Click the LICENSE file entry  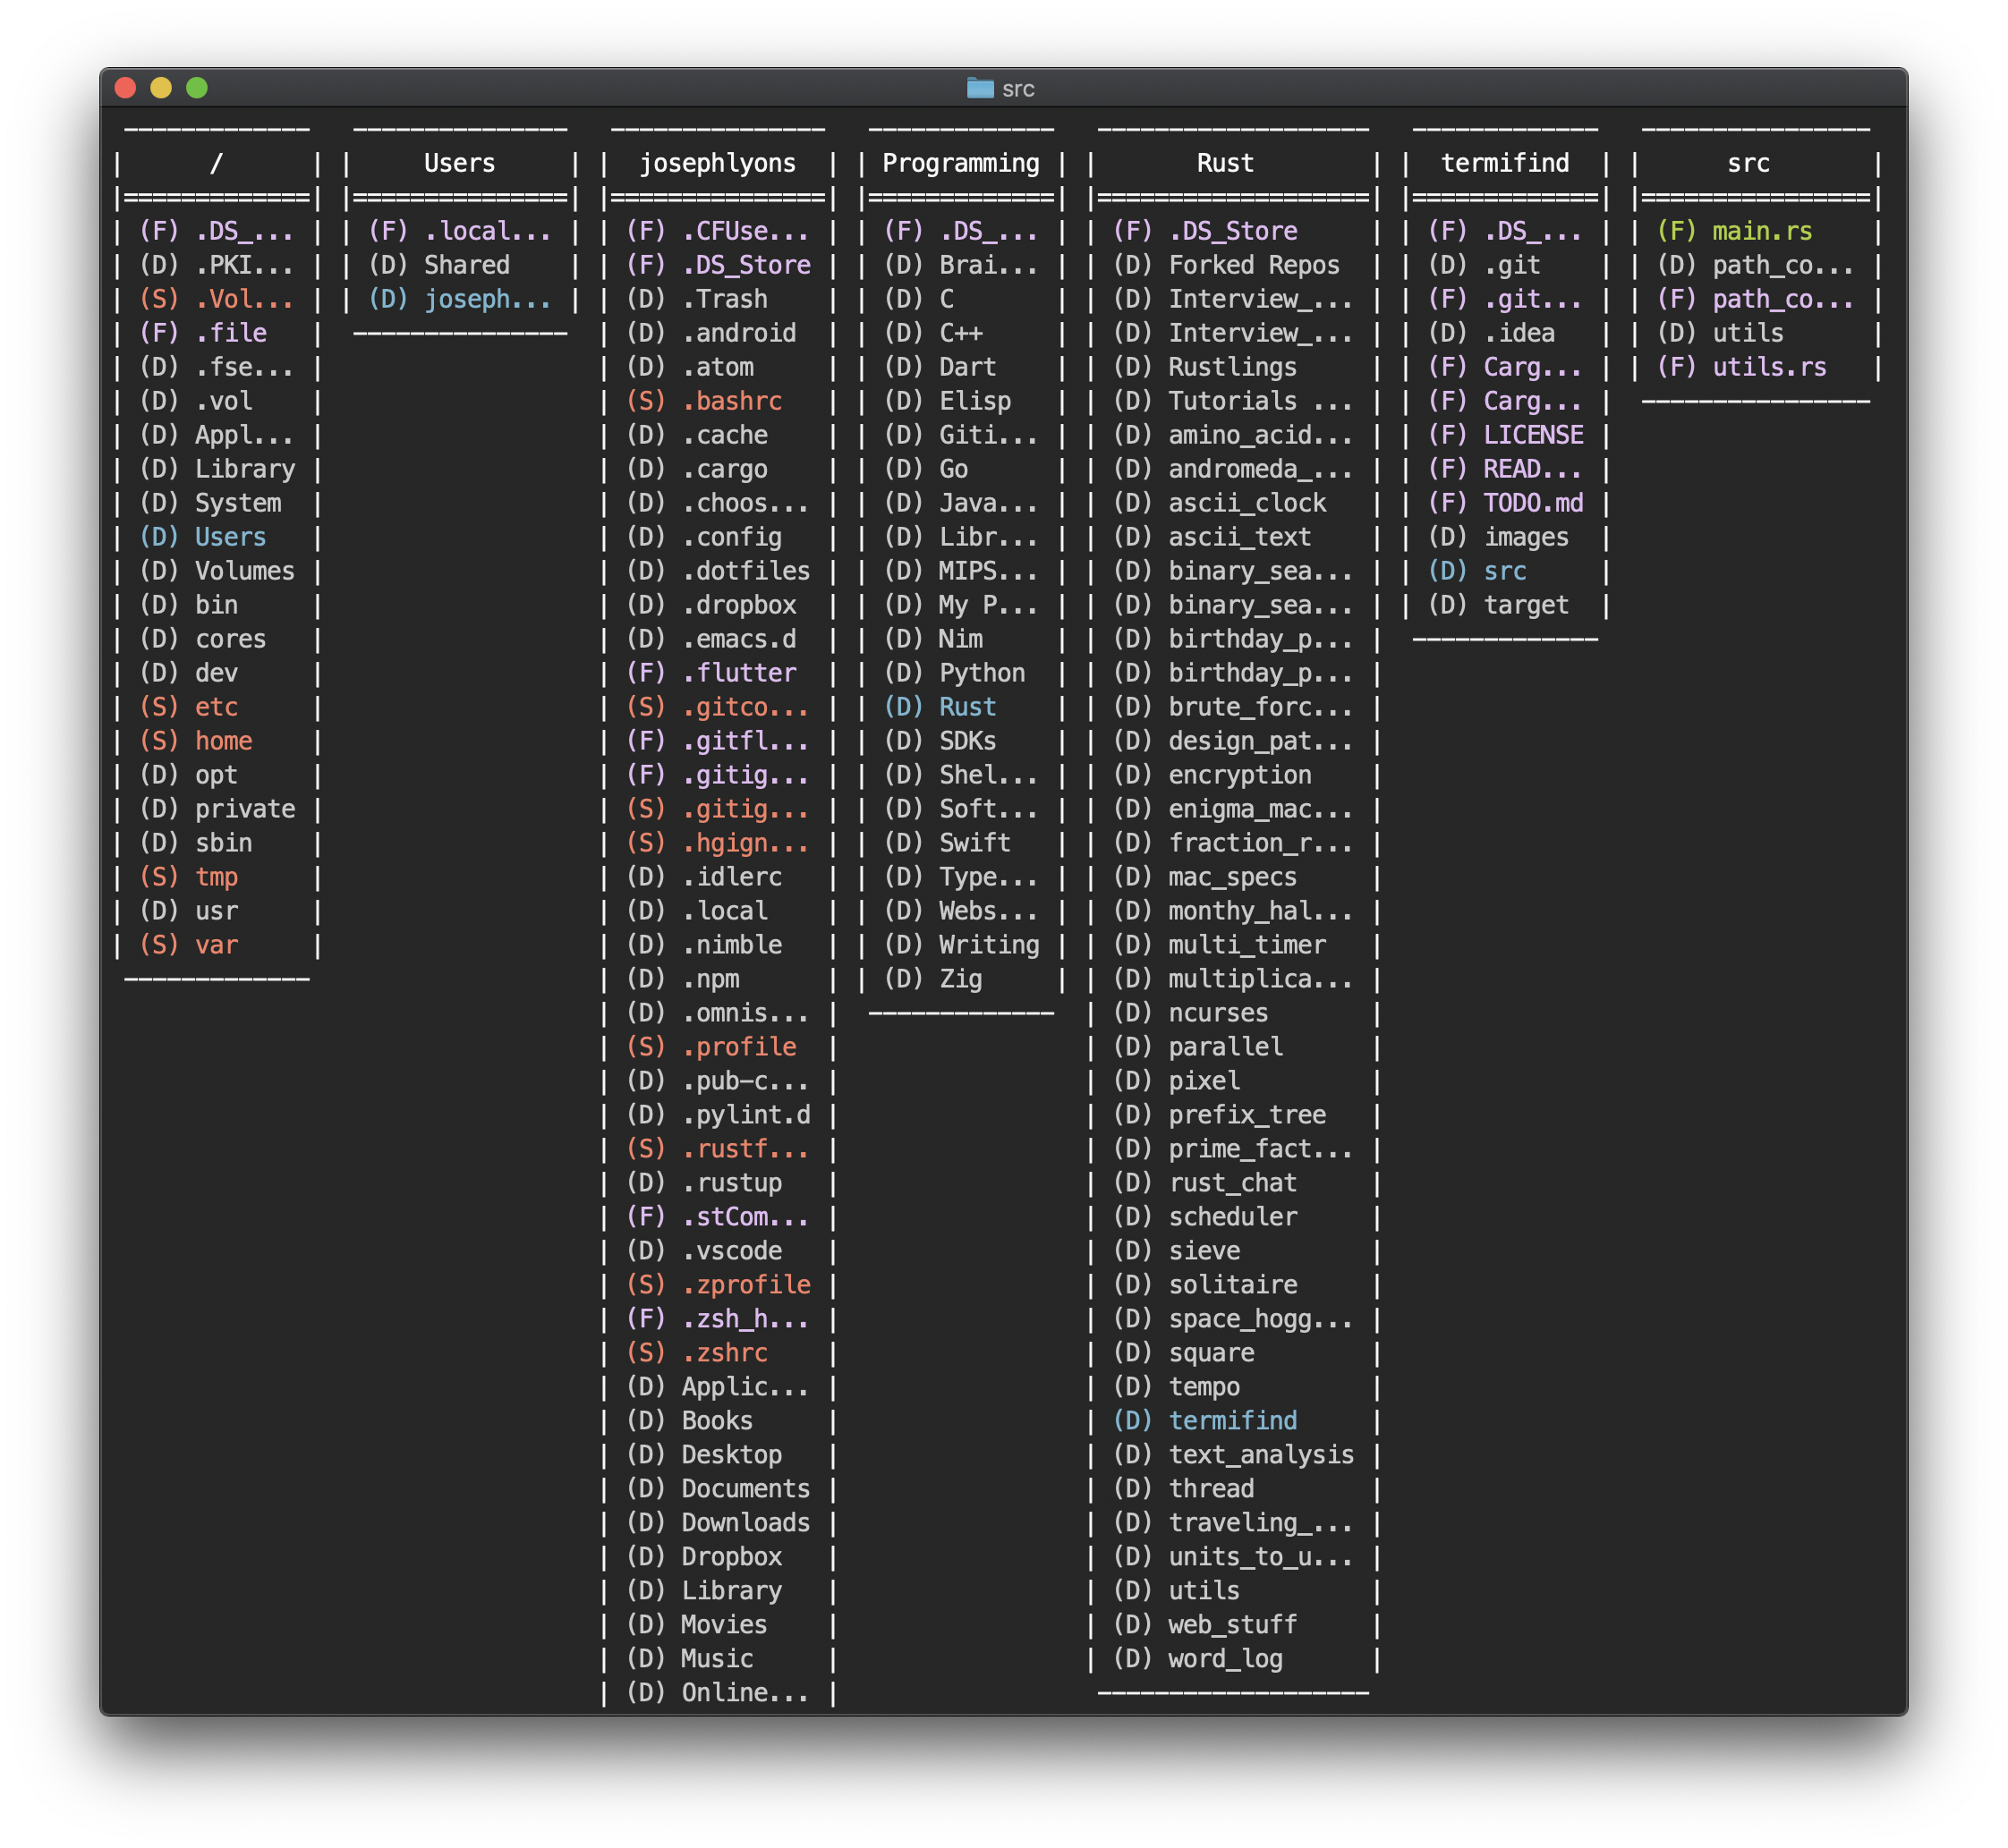(1532, 435)
